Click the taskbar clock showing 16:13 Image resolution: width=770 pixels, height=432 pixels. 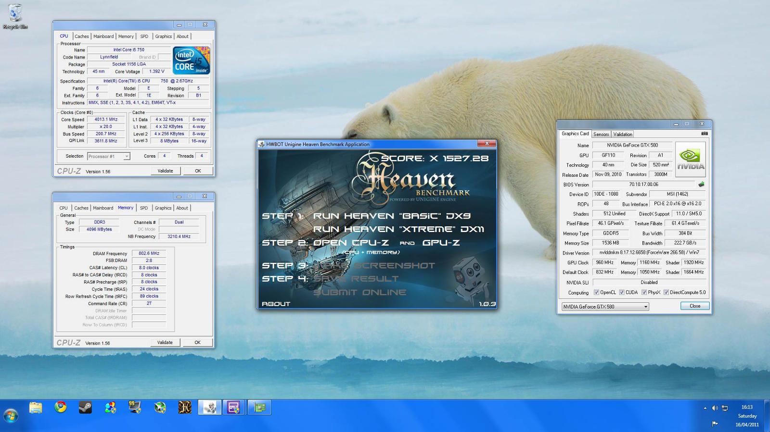747,407
